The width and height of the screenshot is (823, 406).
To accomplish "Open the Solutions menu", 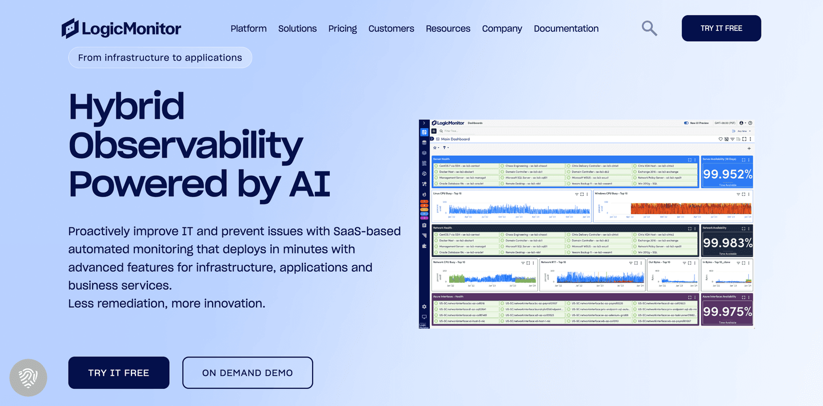I will point(297,29).
